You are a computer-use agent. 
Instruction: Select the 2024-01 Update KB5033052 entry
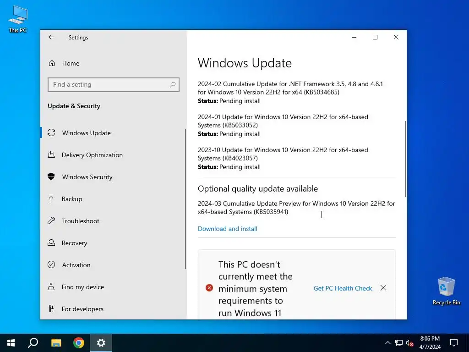(283, 121)
